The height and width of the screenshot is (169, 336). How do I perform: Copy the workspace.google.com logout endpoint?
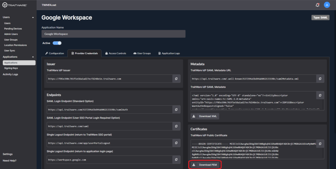(176, 159)
